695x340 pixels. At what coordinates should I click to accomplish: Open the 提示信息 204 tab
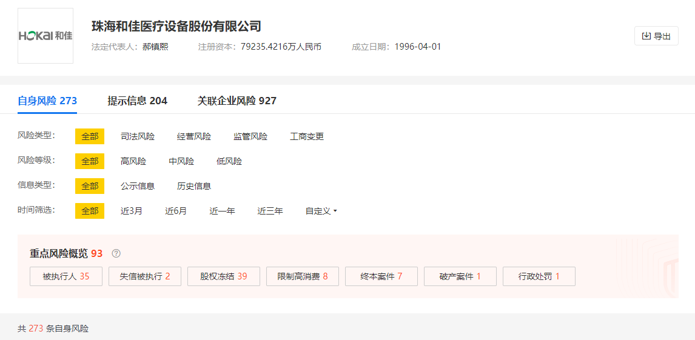138,101
